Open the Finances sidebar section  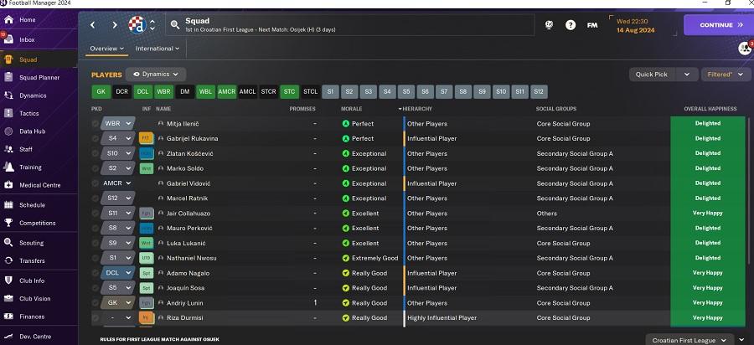[x=32, y=317]
